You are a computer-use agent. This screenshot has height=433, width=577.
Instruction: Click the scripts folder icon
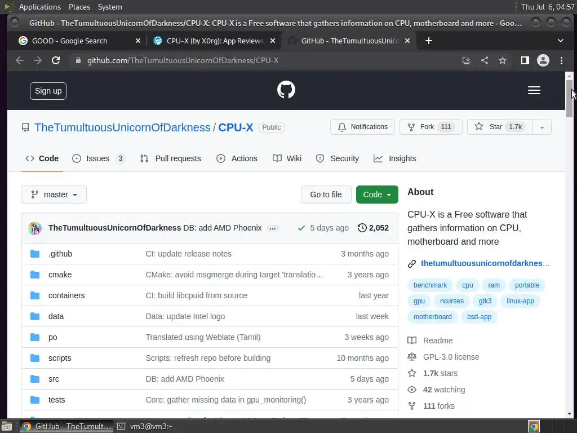(x=35, y=358)
